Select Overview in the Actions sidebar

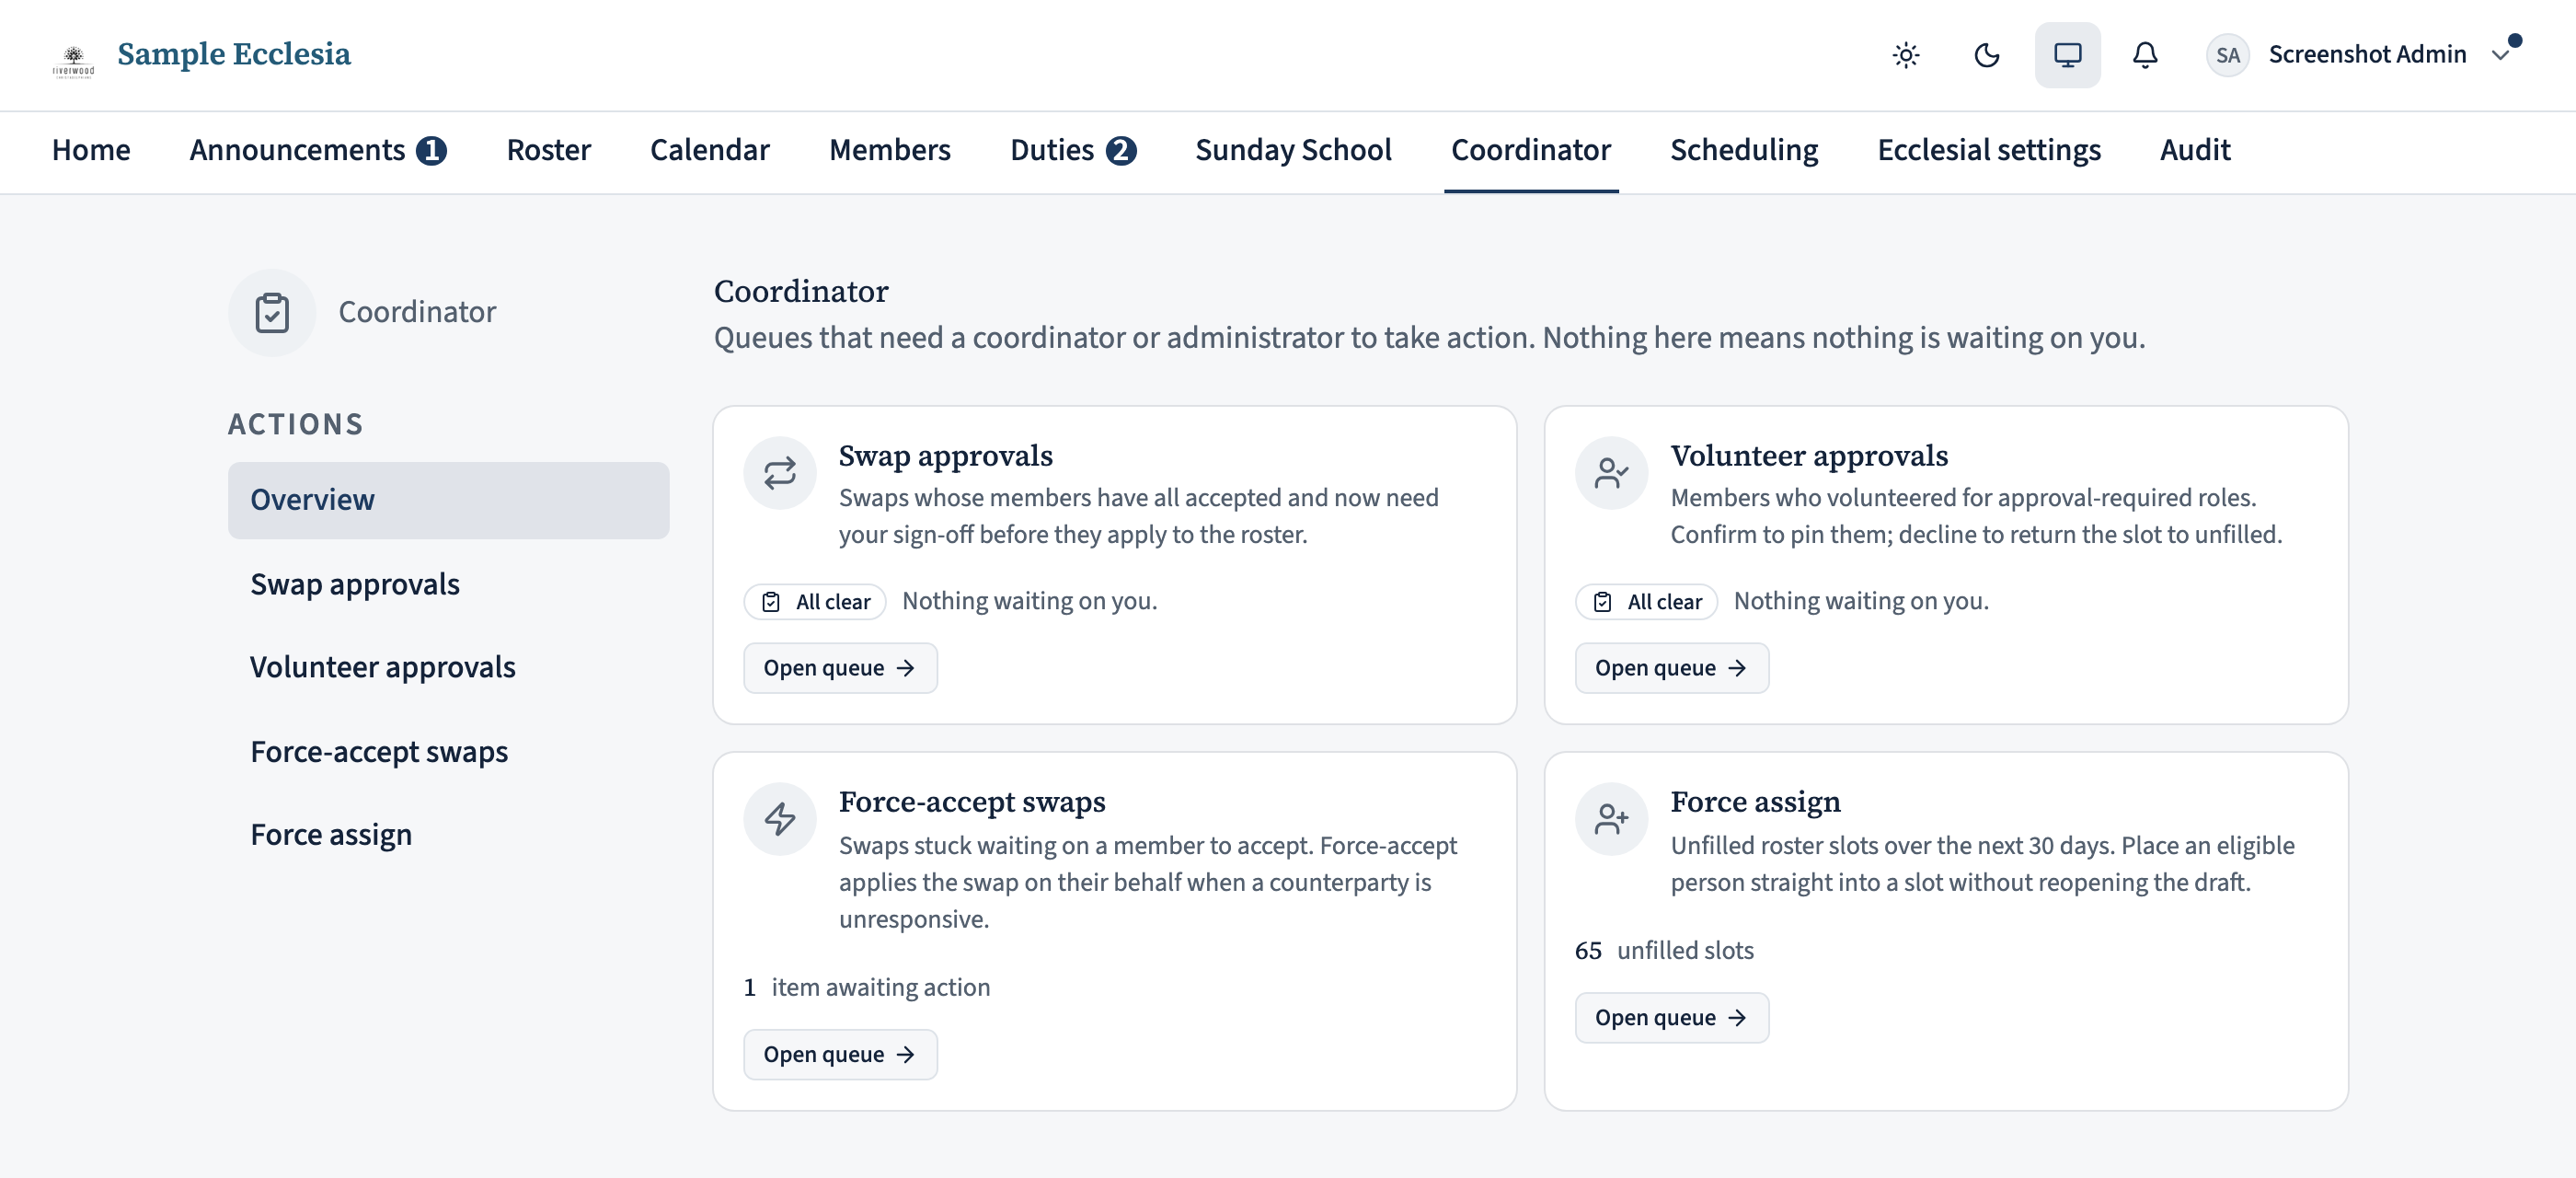pyautogui.click(x=448, y=500)
